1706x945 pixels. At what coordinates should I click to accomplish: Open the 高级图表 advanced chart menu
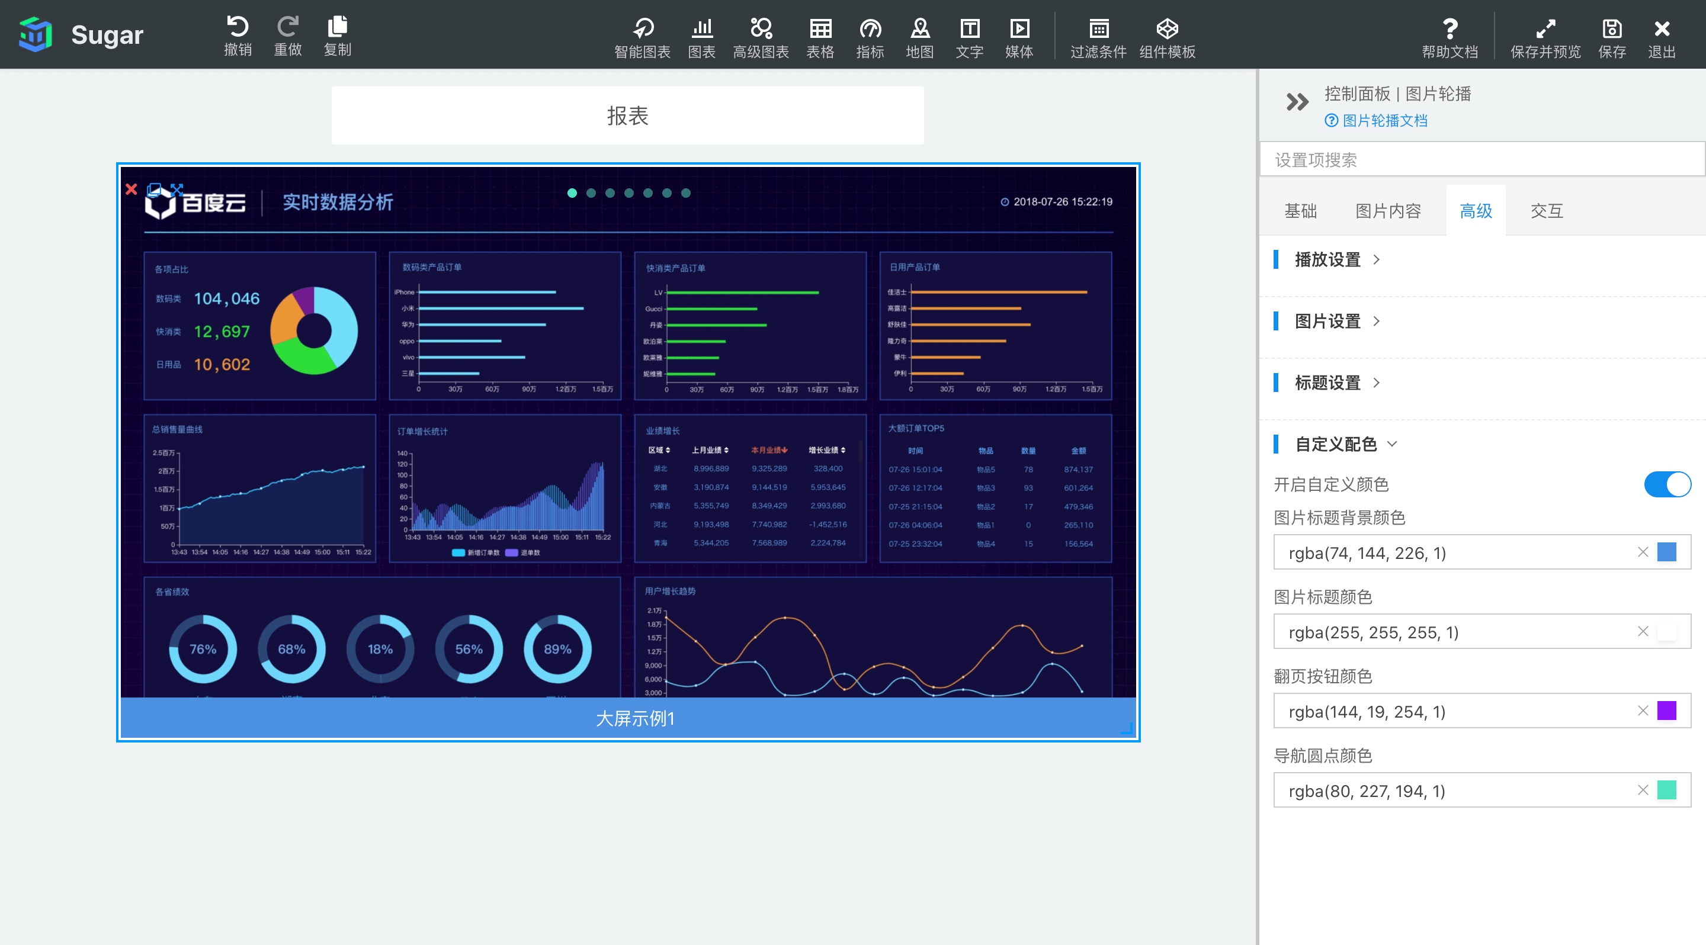(x=761, y=38)
